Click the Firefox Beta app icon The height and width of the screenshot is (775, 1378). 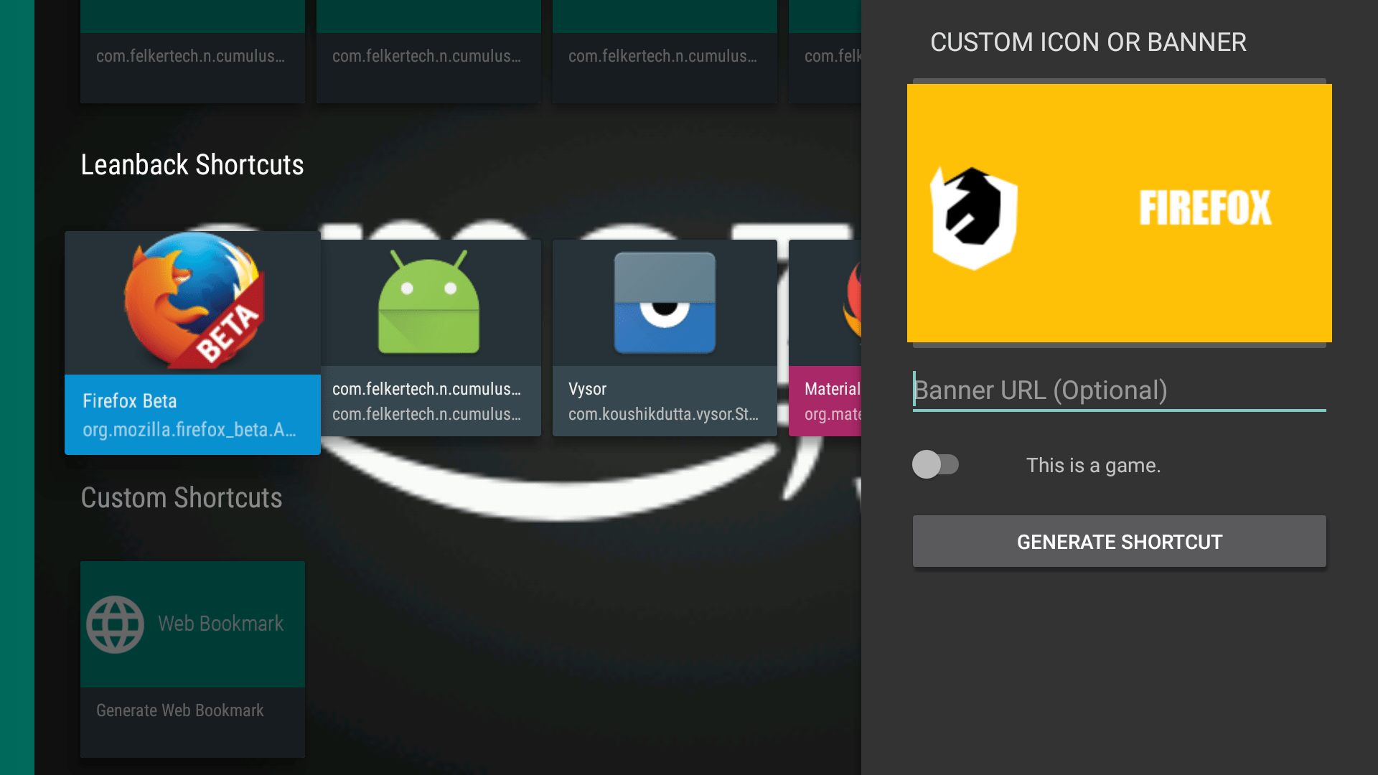point(194,300)
